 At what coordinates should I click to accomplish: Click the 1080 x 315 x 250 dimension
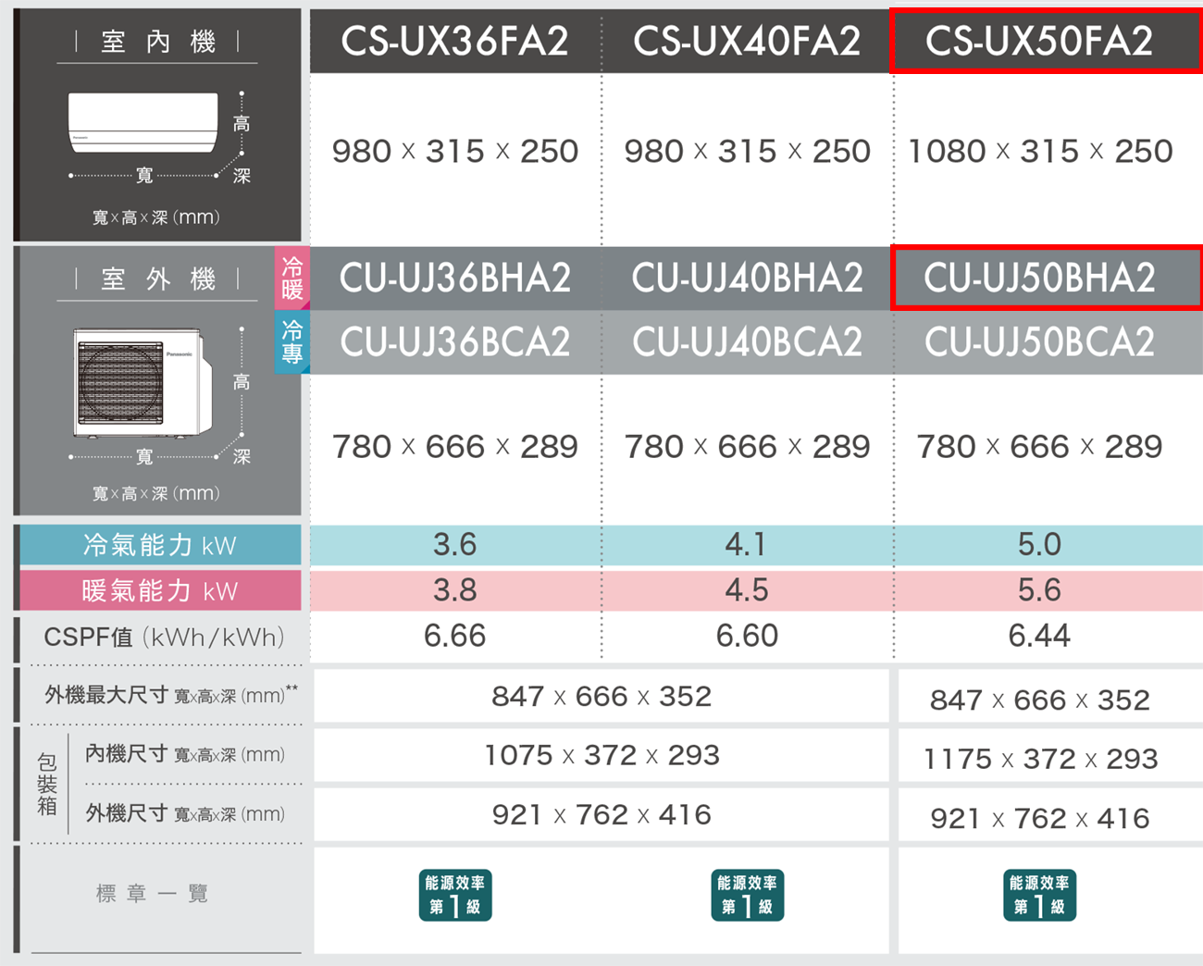pyautogui.click(x=1039, y=151)
